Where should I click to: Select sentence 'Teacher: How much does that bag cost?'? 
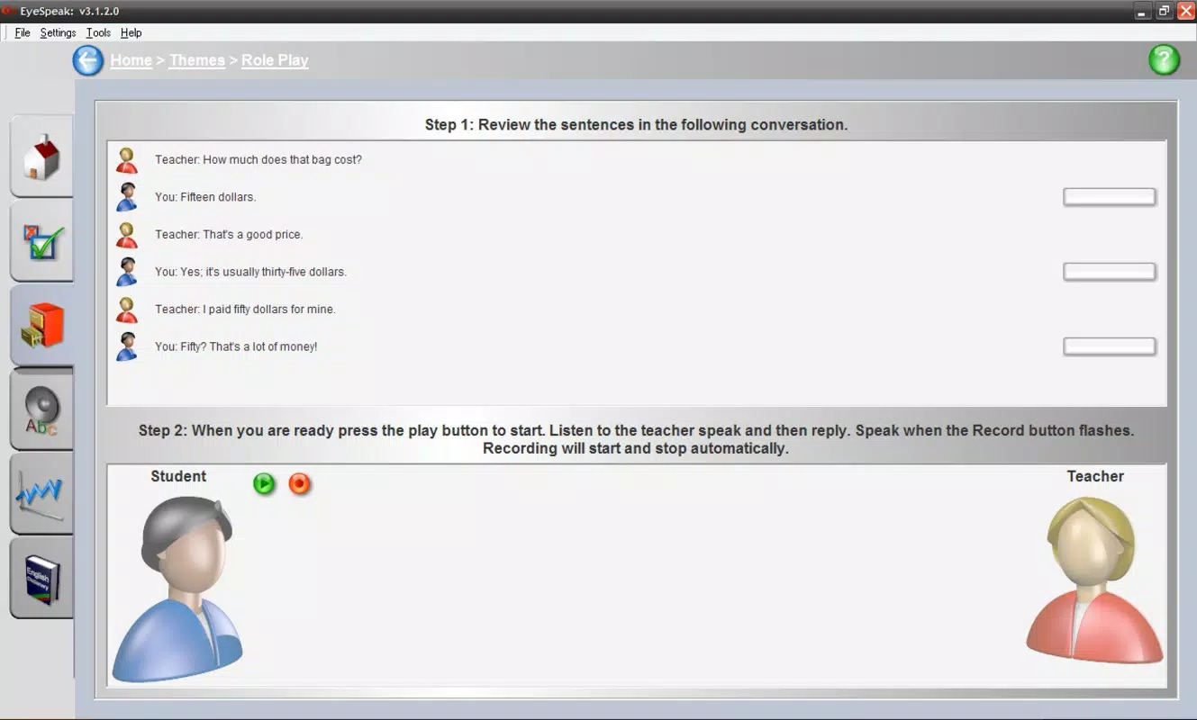(x=258, y=160)
